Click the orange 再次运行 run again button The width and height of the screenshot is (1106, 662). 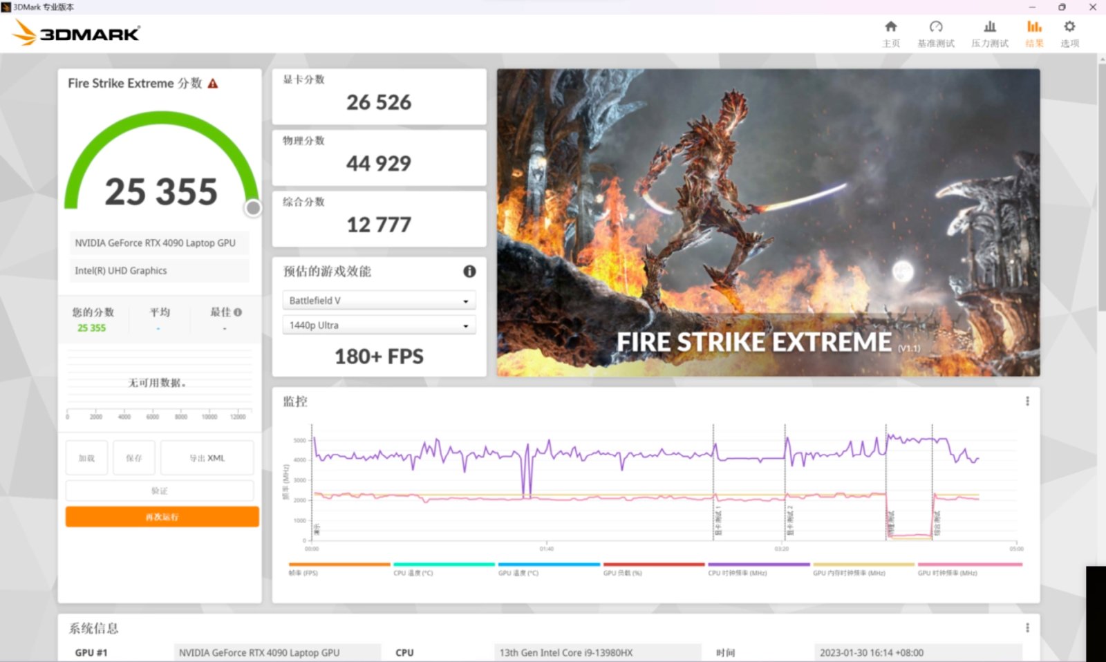[x=162, y=517]
